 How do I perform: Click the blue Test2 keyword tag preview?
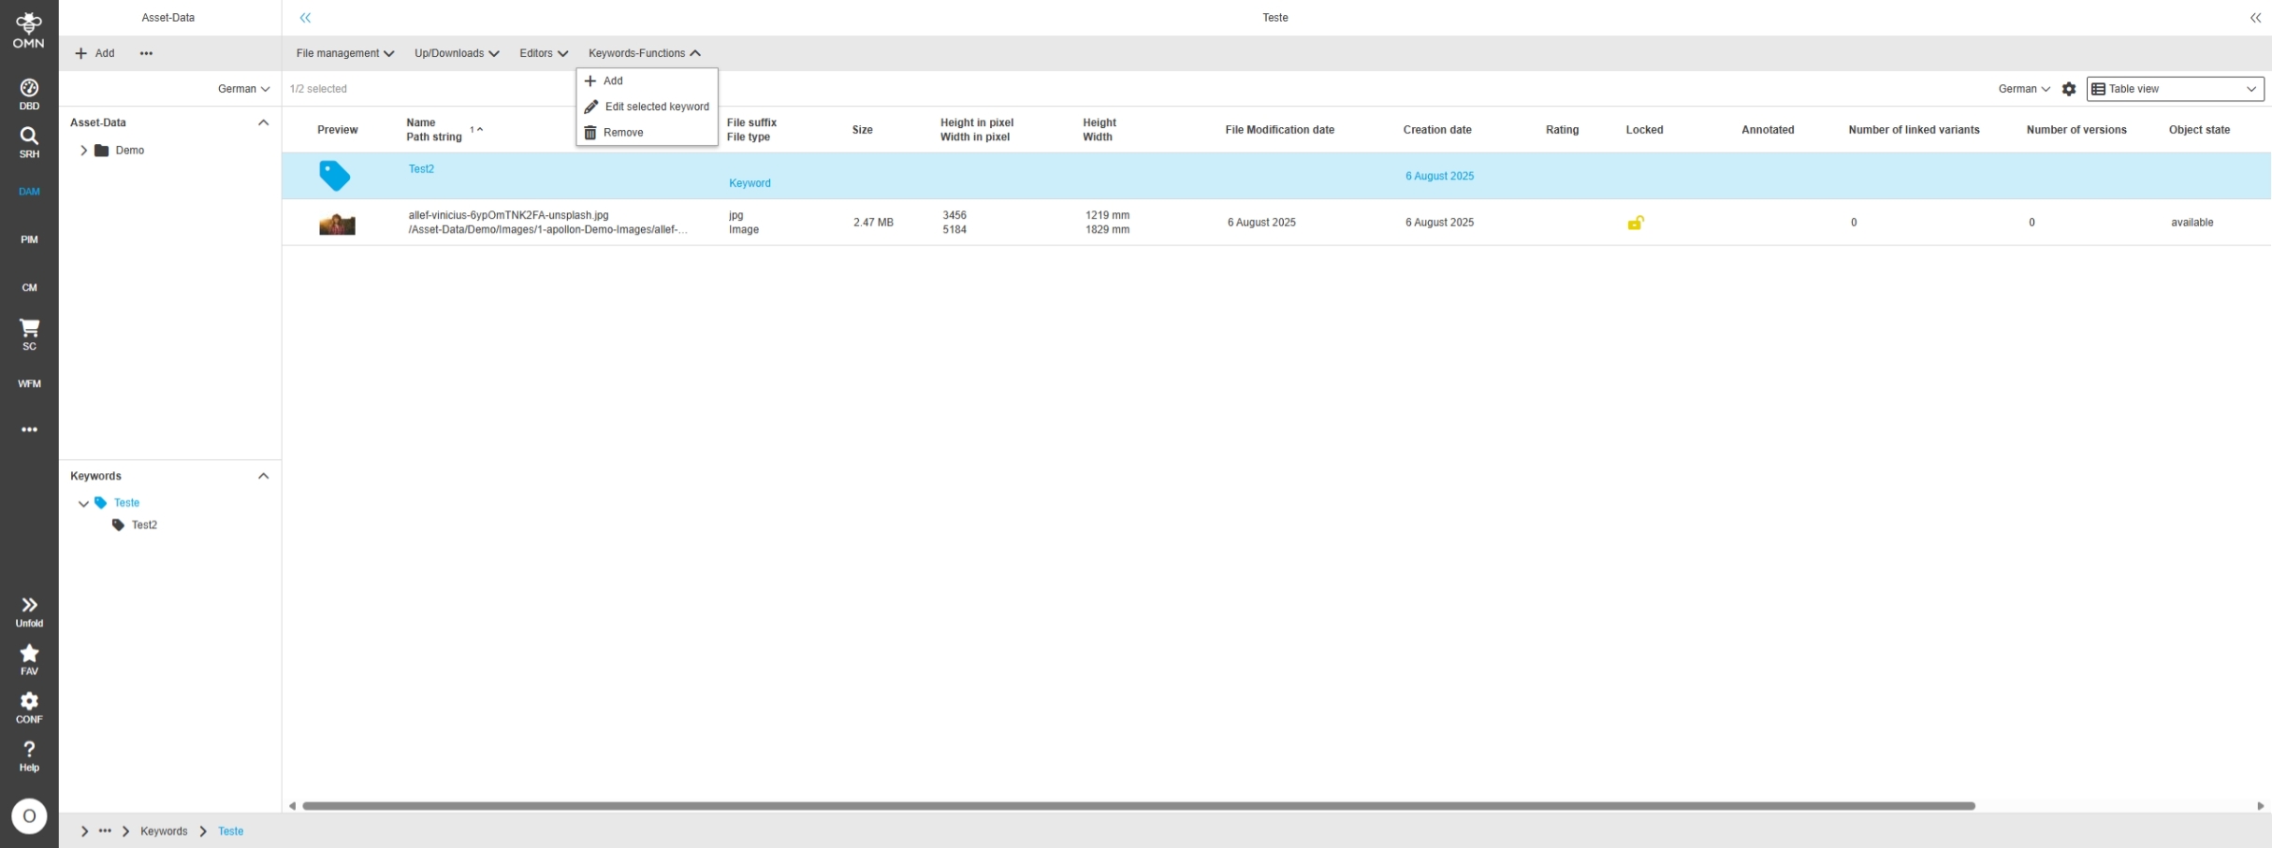[x=335, y=176]
